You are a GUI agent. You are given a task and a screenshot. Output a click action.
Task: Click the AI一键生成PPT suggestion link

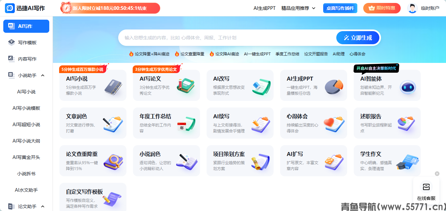[x=257, y=54]
